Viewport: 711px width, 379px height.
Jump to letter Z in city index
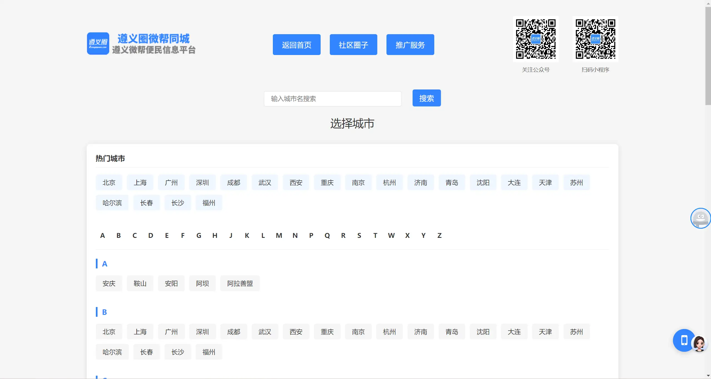pos(440,235)
